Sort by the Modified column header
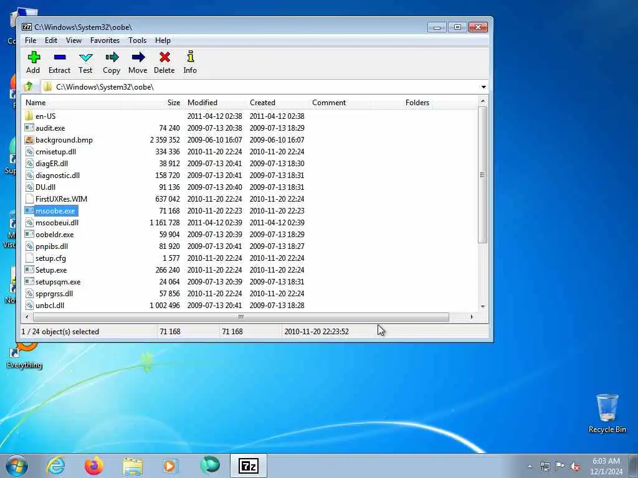638x478 pixels. click(x=214, y=103)
